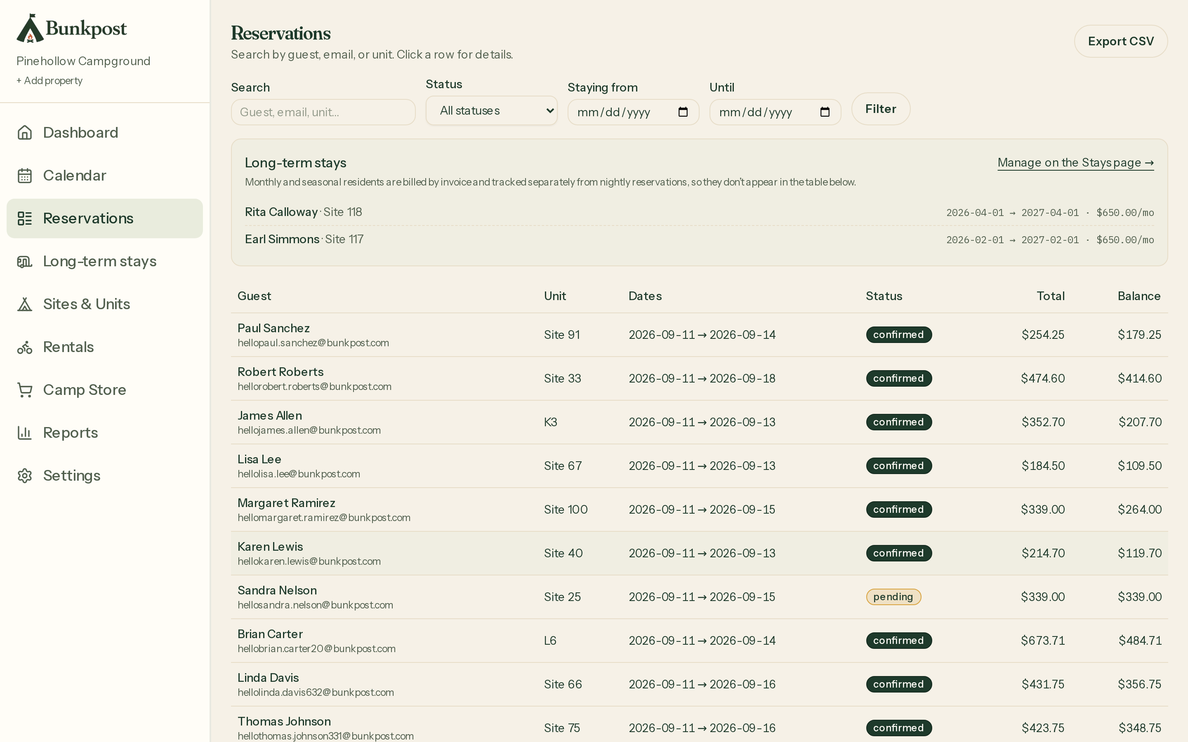1188x742 pixels.
Task: Click the Bunkpost tent logo icon
Action: coord(30,28)
